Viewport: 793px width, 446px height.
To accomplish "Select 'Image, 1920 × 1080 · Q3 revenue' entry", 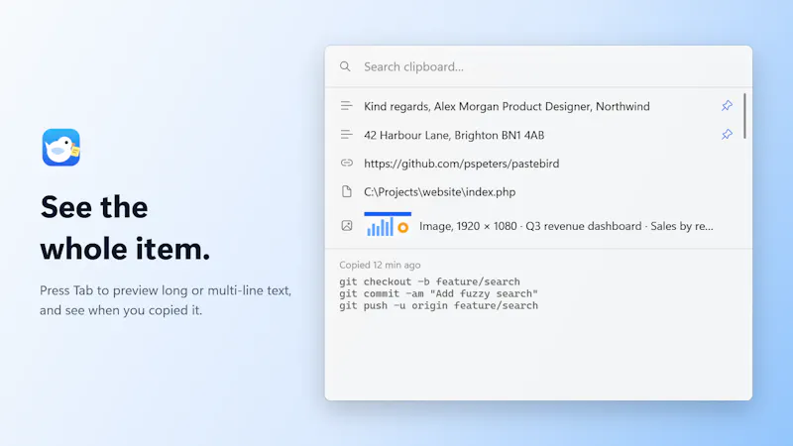I will (534, 226).
